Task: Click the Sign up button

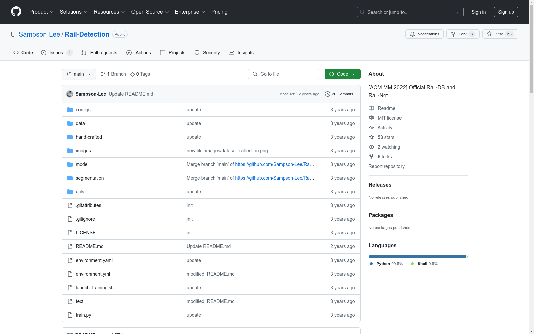Action: coord(506,12)
